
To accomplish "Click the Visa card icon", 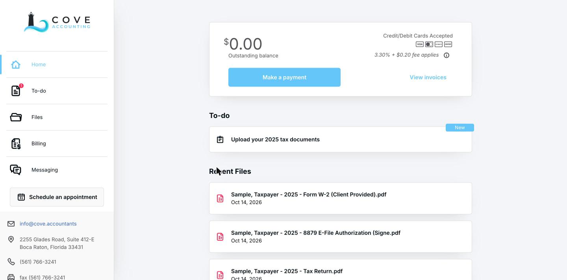I will point(420,44).
